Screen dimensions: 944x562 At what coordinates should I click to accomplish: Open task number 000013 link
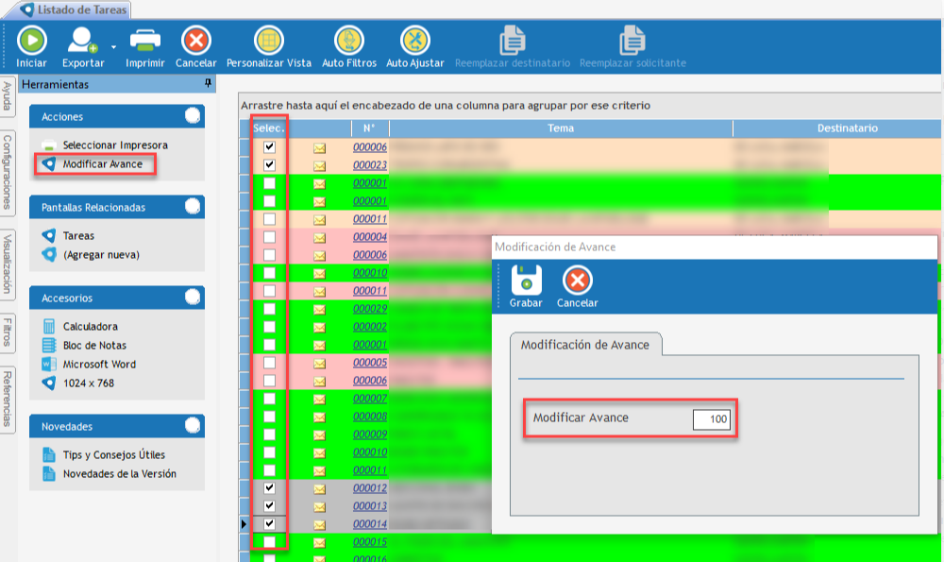pyautogui.click(x=370, y=506)
